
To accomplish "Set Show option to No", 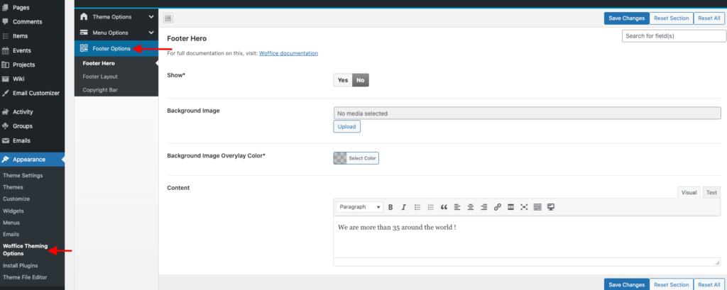I will click(361, 80).
